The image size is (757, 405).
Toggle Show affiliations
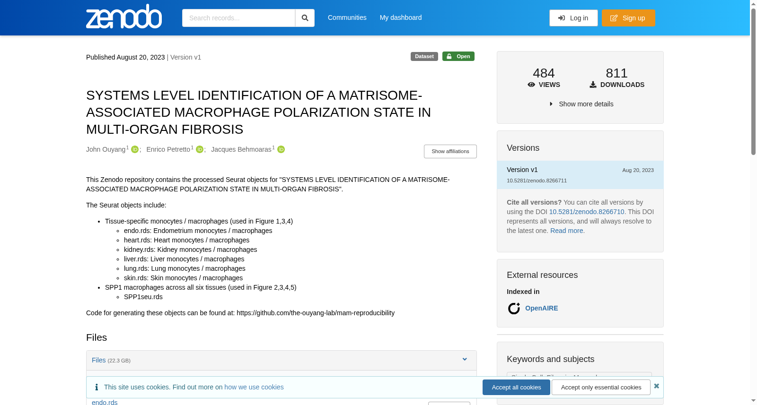450,151
